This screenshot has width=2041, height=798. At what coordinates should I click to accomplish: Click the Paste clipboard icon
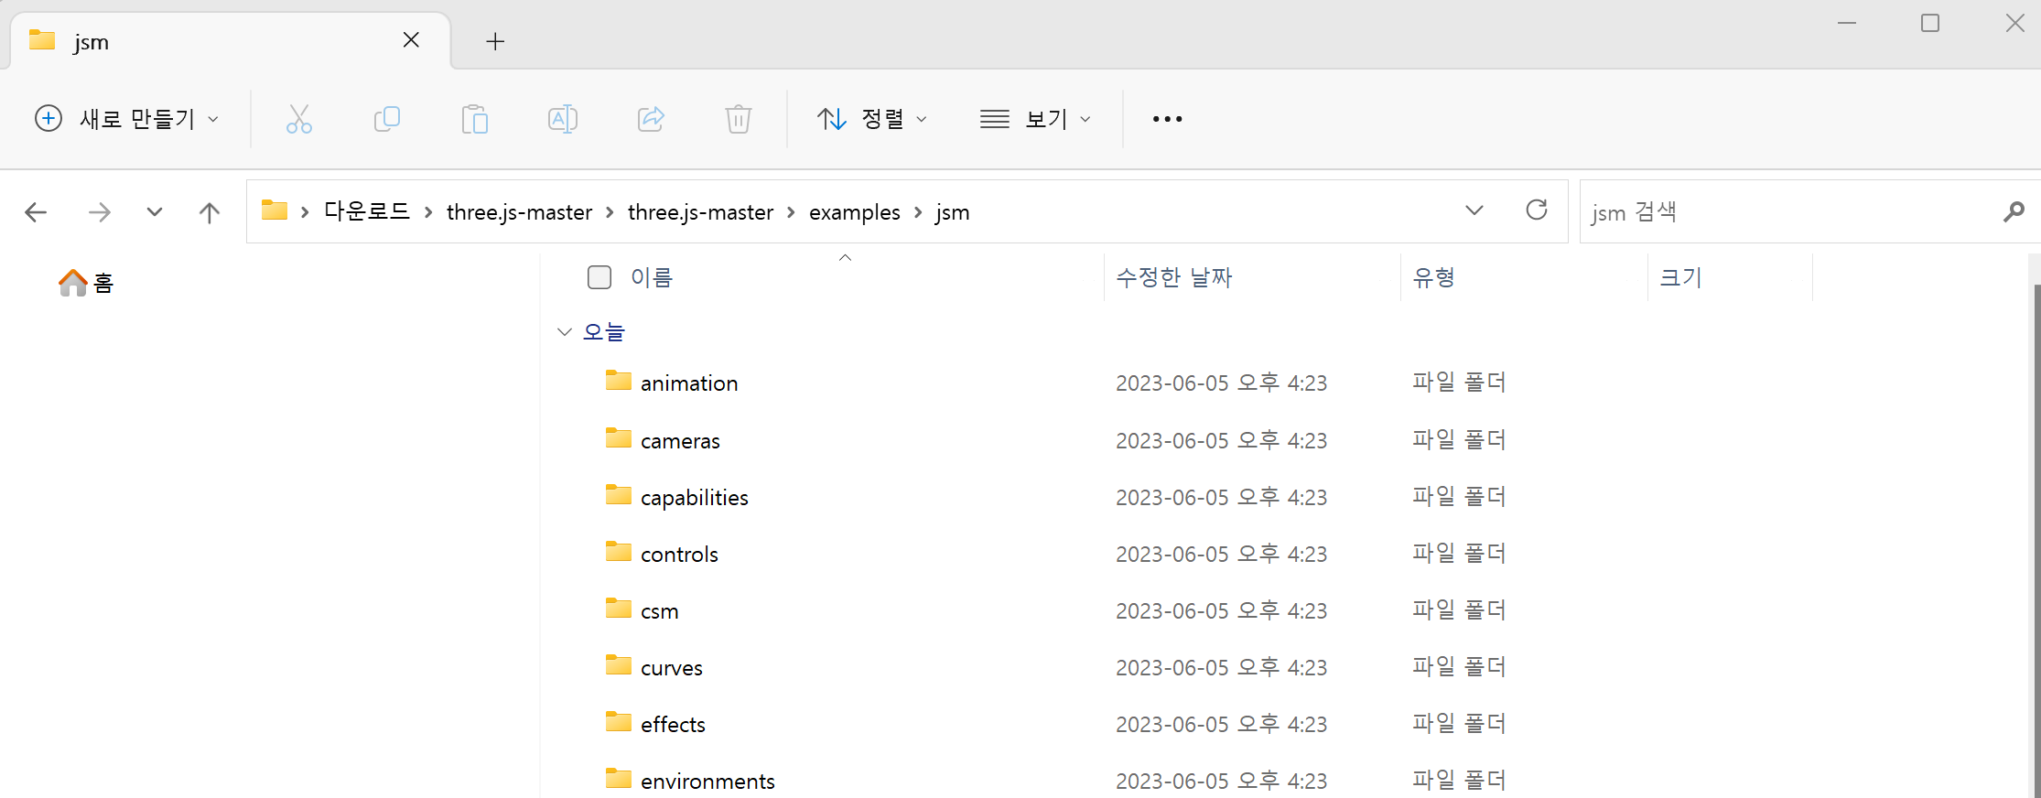[474, 119]
